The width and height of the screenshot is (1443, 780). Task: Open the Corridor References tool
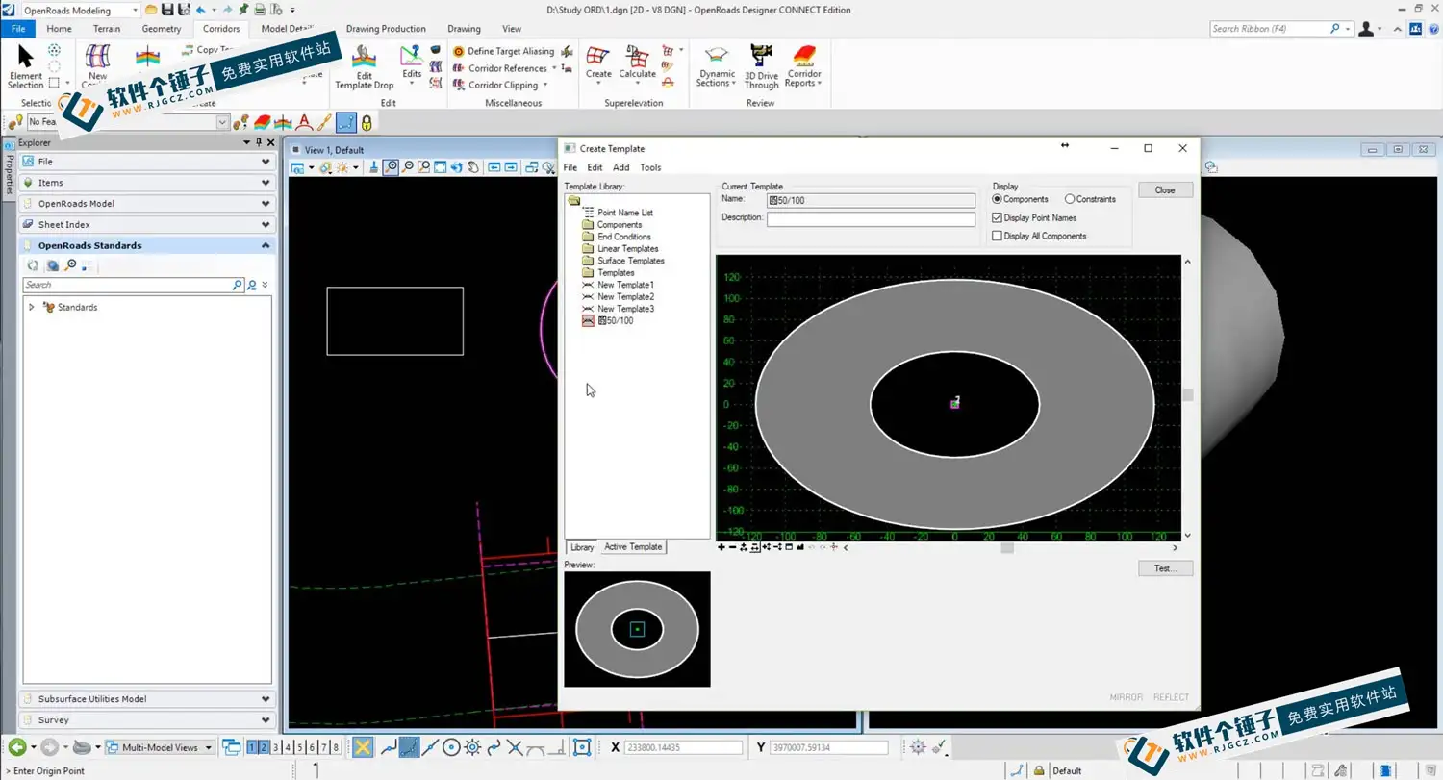pos(507,68)
